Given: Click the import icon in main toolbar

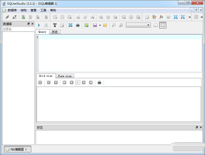Looking at the screenshot, I should tap(176, 17).
